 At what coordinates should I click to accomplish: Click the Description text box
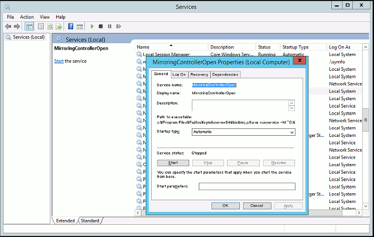pos(240,105)
